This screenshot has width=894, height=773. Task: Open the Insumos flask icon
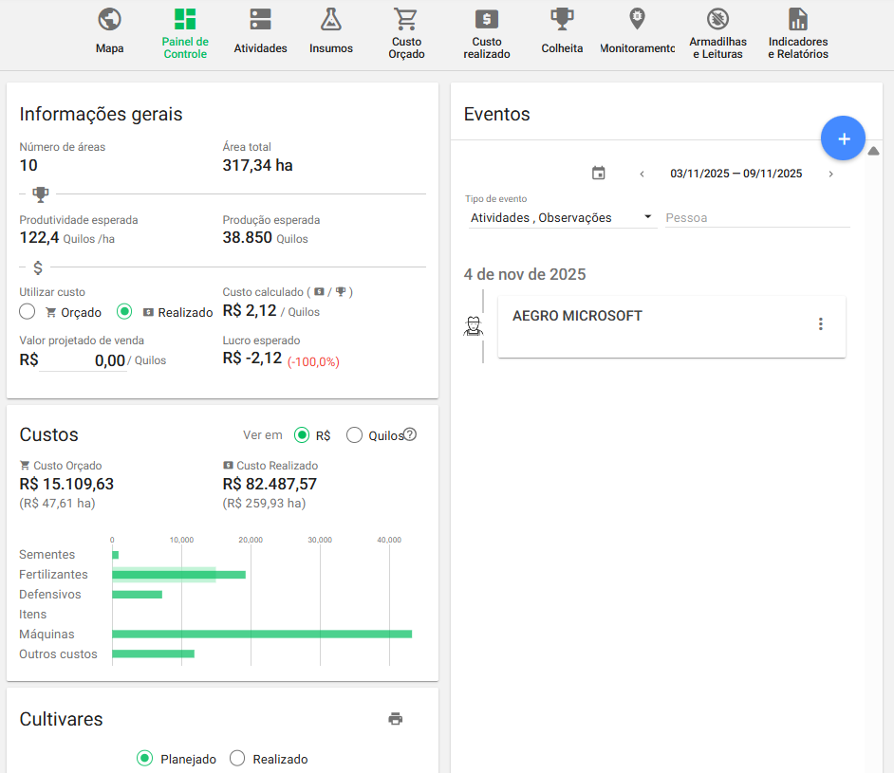tap(330, 19)
